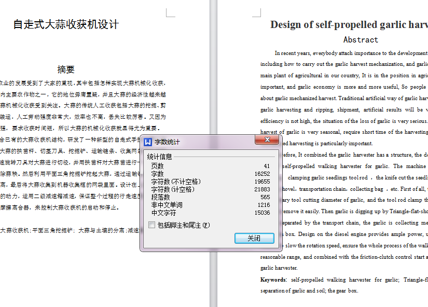The height and width of the screenshot is (307, 428).
Task: Enable the 包括脚注和尾注 checkbox
Action: (x=152, y=224)
